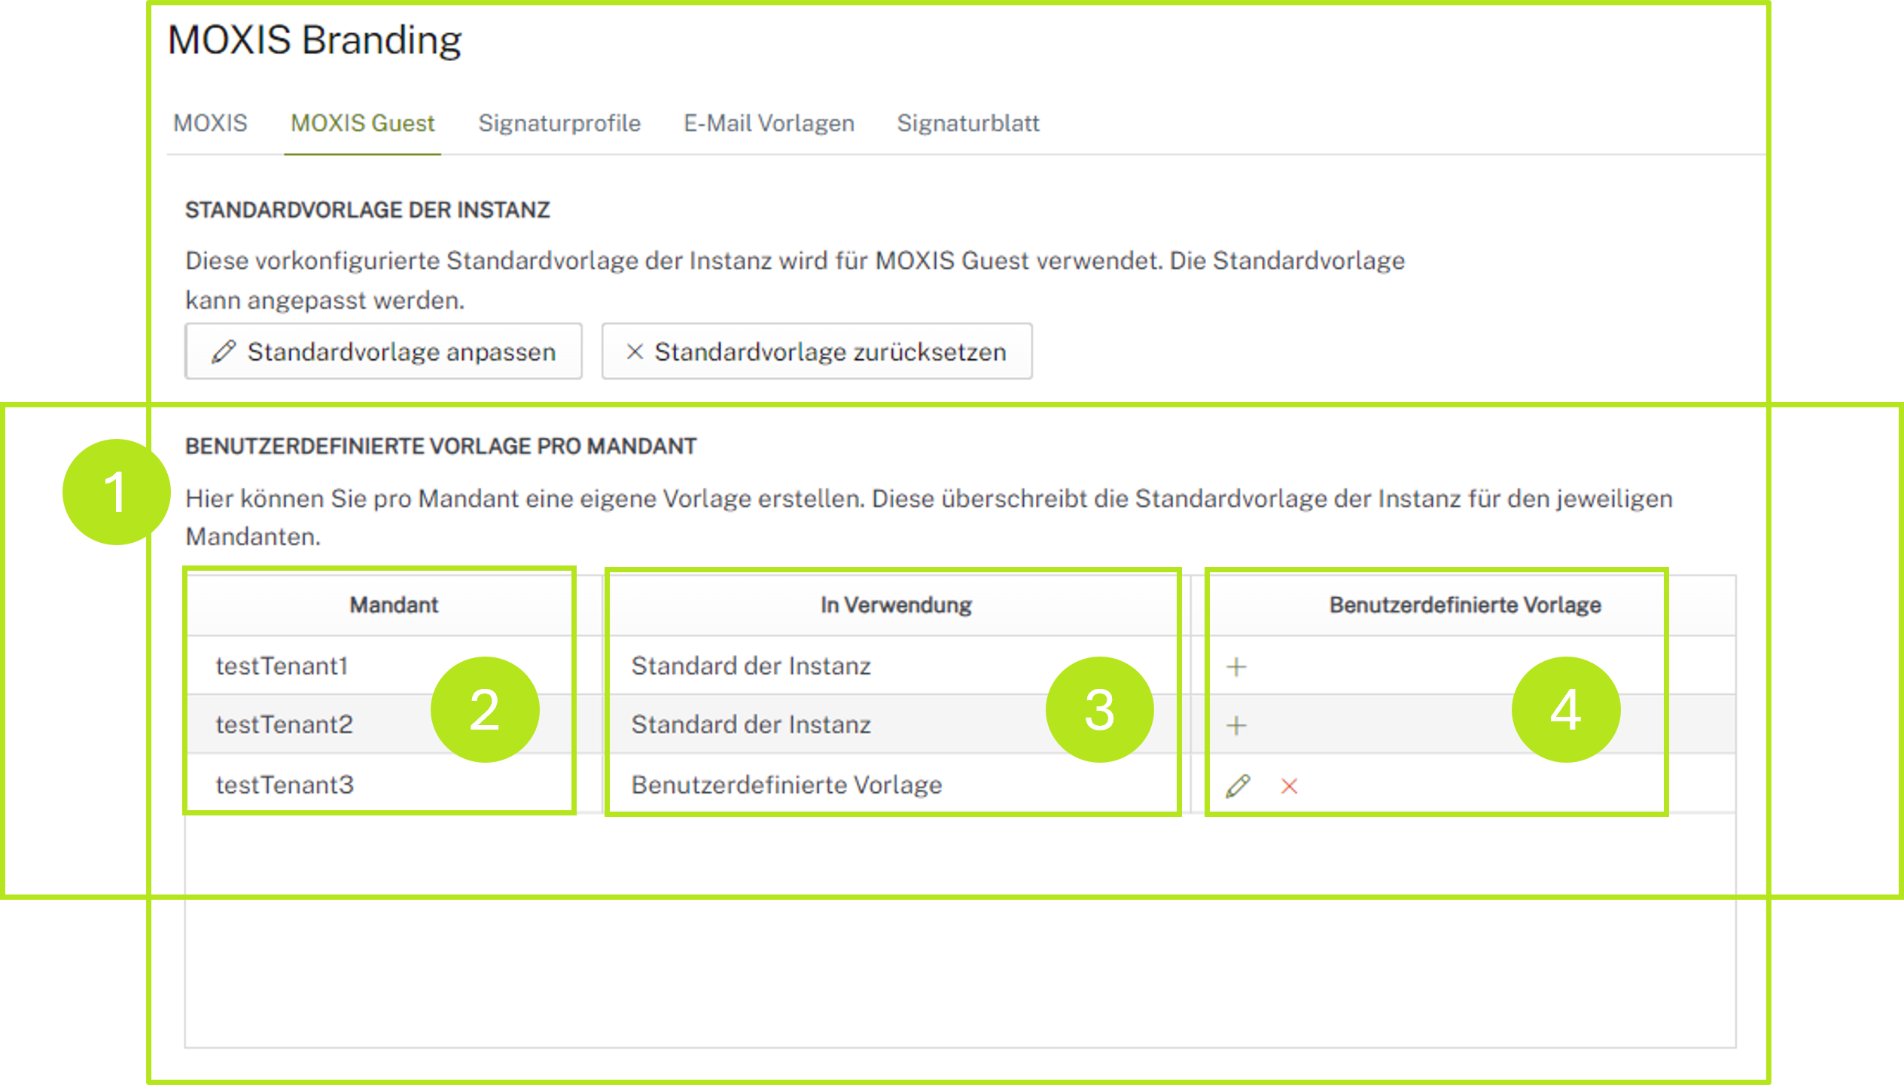Delete testTenant3 custom template red X
This screenshot has width=1904, height=1085.
coord(1289,786)
